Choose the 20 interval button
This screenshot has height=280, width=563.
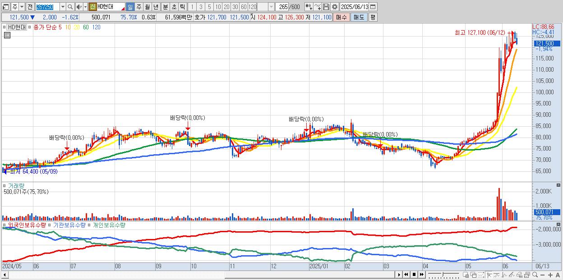pos(226,7)
